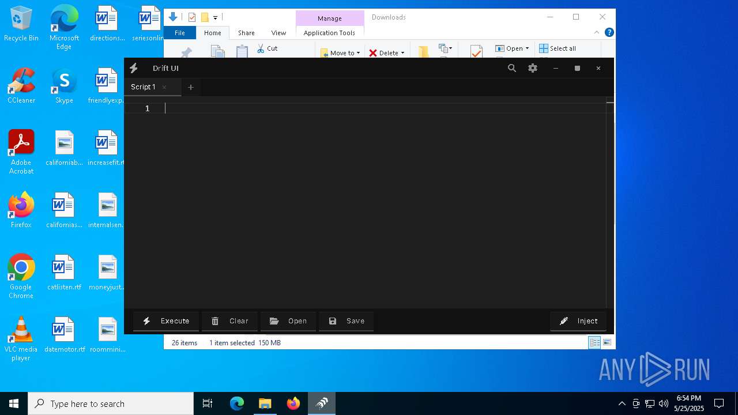Select the Skype desktop shortcut
738x415 pixels.
(x=64, y=86)
